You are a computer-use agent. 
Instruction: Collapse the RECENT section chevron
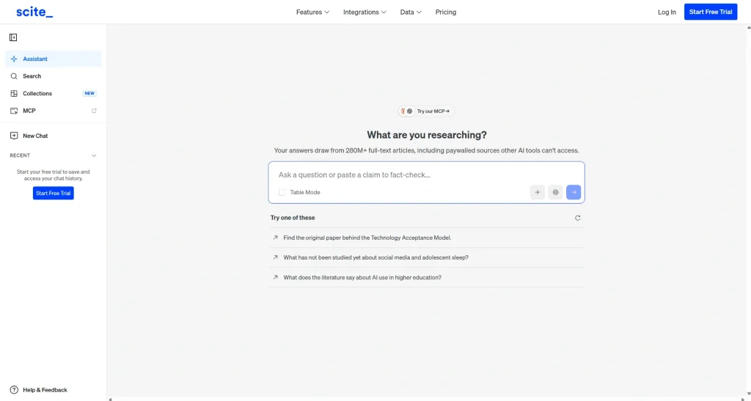point(94,155)
